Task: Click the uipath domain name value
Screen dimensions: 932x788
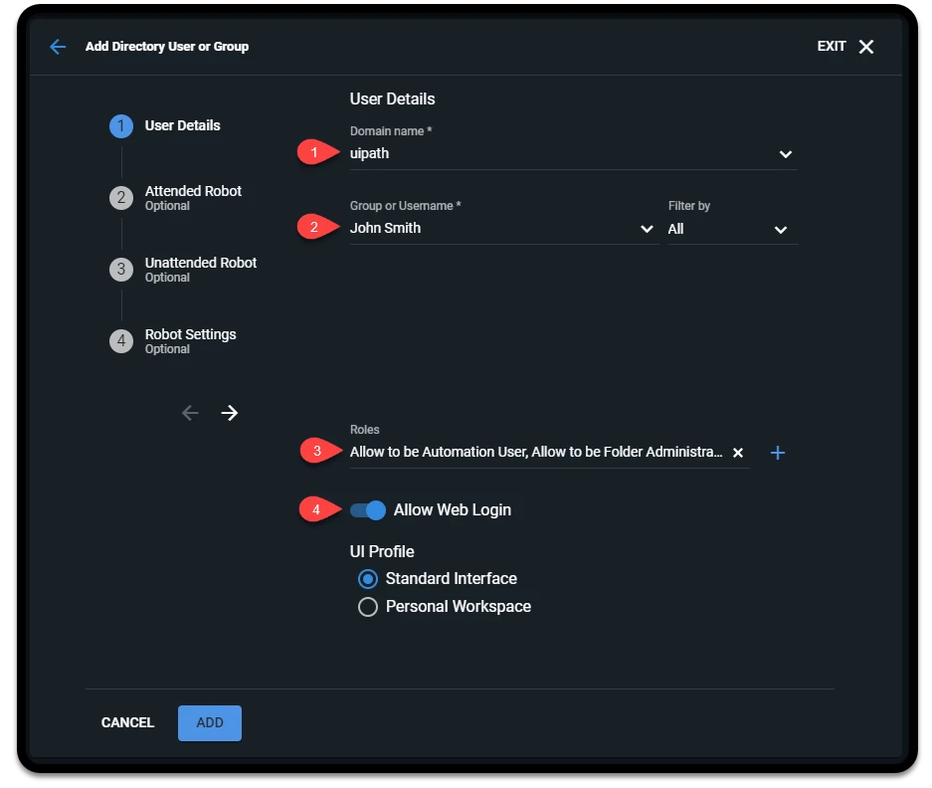Action: pyautogui.click(x=369, y=153)
